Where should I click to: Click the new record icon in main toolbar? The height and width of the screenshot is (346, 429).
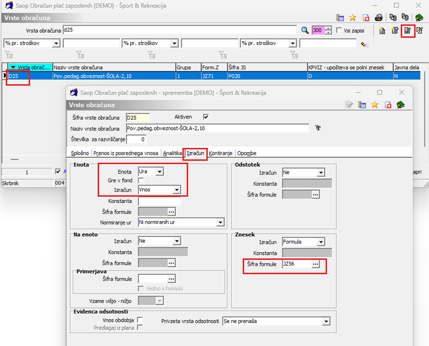coord(382,31)
